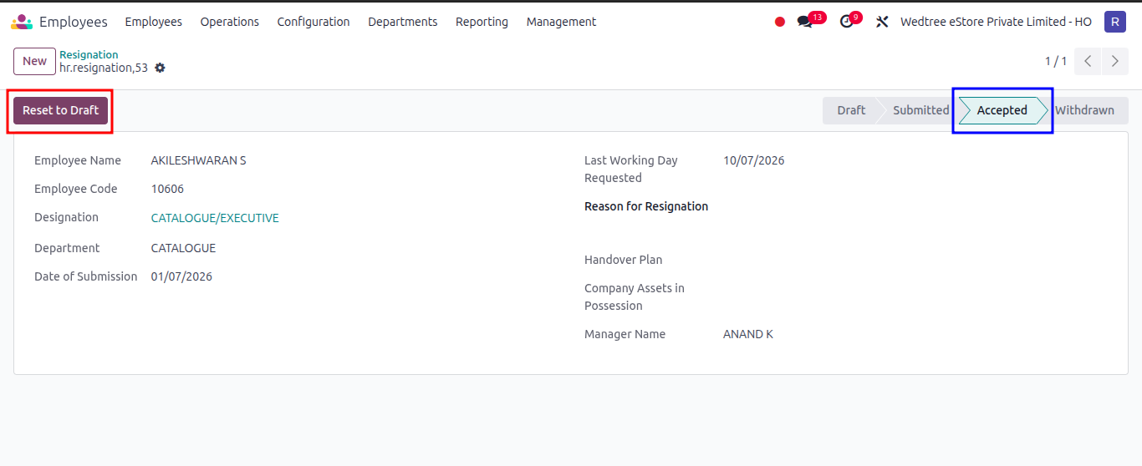This screenshot has width=1142, height=466.
Task: Open the chat messages icon with 13 badge
Action: pos(806,22)
